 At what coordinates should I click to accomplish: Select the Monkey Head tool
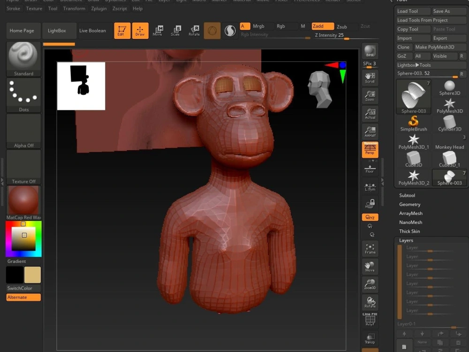pos(450,141)
